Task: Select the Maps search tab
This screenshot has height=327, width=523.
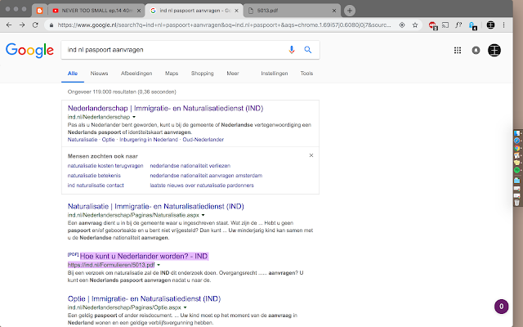Action: click(x=172, y=74)
